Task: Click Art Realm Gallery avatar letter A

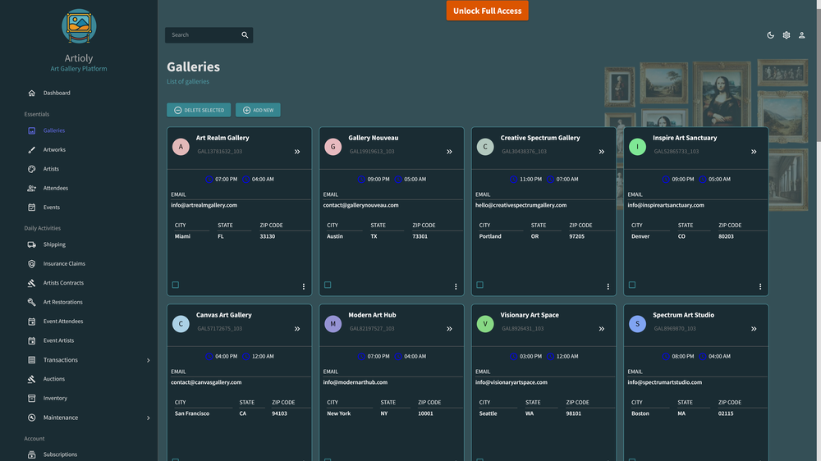Action: 181,147
